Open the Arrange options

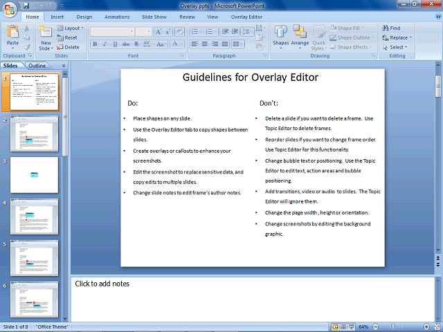click(x=300, y=37)
